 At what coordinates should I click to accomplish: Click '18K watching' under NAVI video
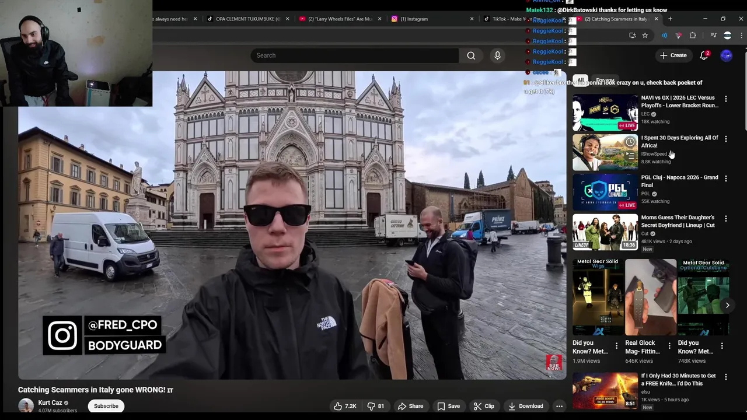655,121
